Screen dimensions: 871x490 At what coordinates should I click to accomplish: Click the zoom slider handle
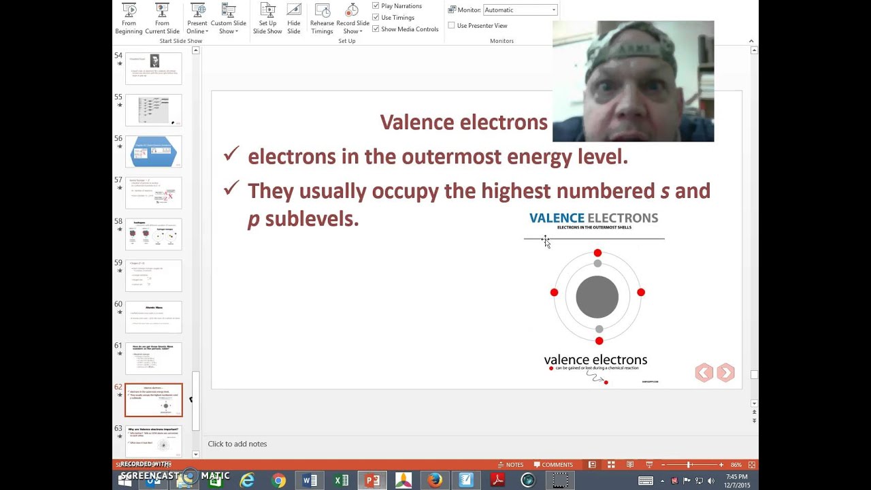tap(689, 465)
